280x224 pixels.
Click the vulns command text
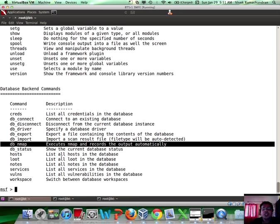(x=16, y=174)
